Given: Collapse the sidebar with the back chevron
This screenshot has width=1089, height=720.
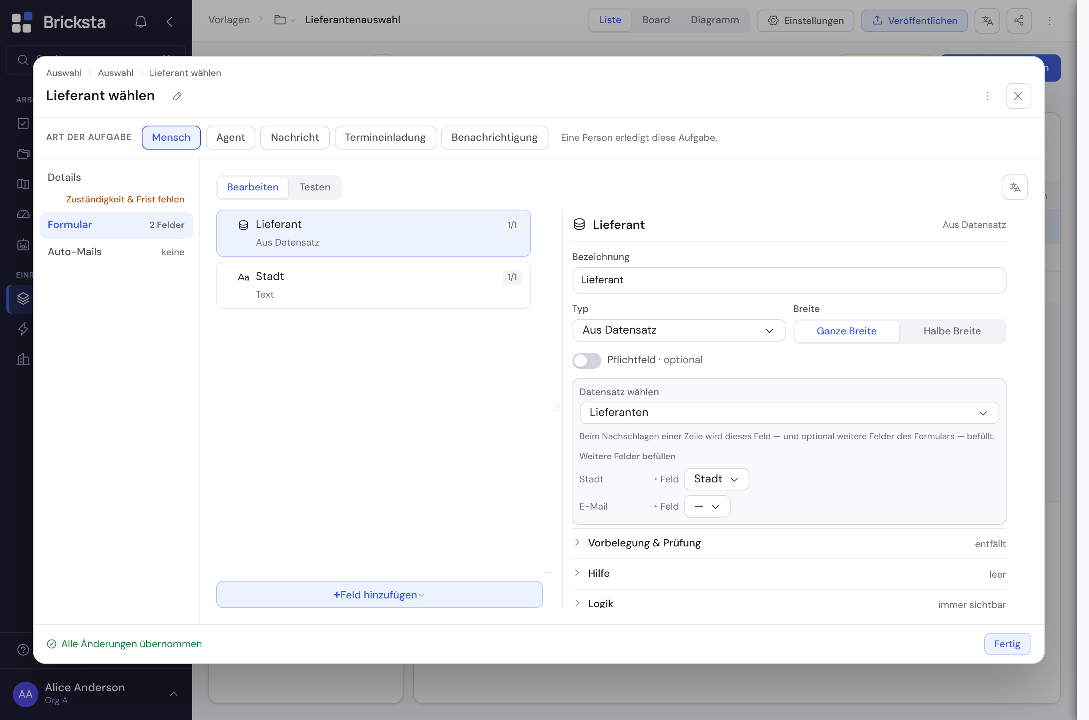Looking at the screenshot, I should pos(169,22).
